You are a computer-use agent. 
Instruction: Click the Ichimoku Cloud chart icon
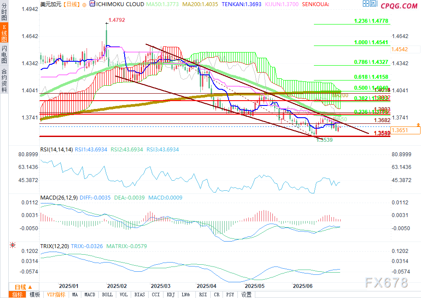pos(91,4)
